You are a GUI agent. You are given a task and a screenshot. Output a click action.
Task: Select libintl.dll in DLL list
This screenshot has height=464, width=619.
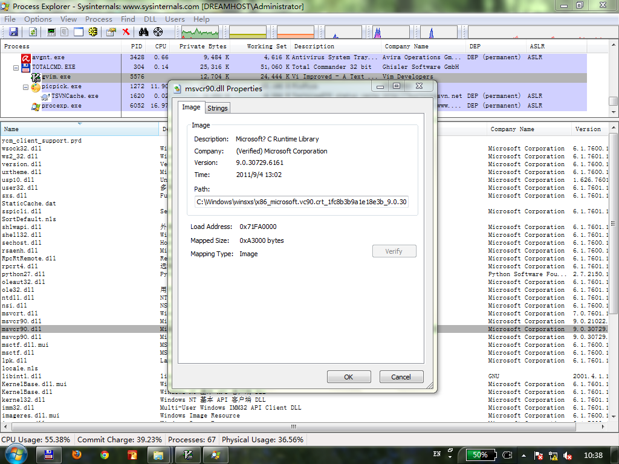21,376
